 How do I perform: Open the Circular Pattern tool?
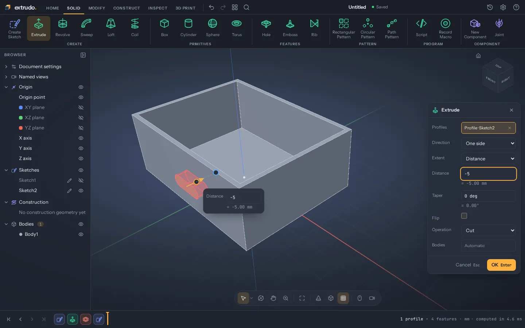[x=368, y=28]
